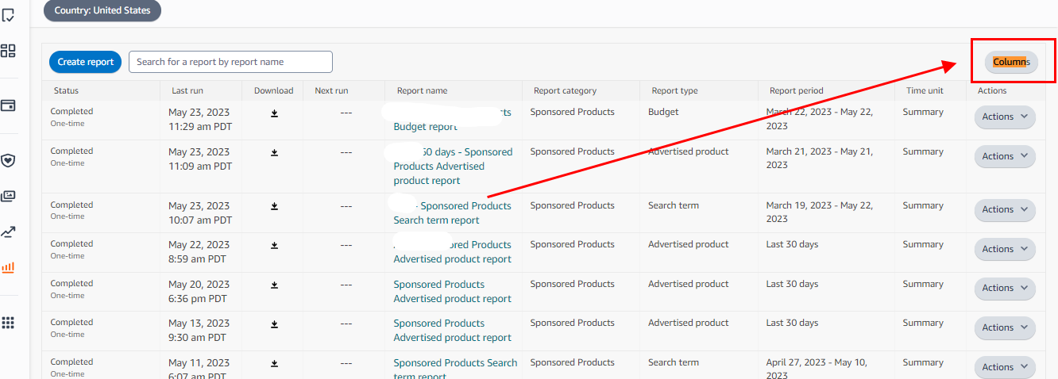The width and height of the screenshot is (1058, 379).
Task: Download the May 22 8:59 am report
Action: 274,246
